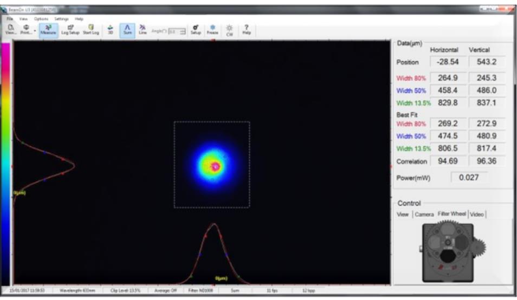
Task: Expand the Print dropdown arrow
Action: pos(35,30)
